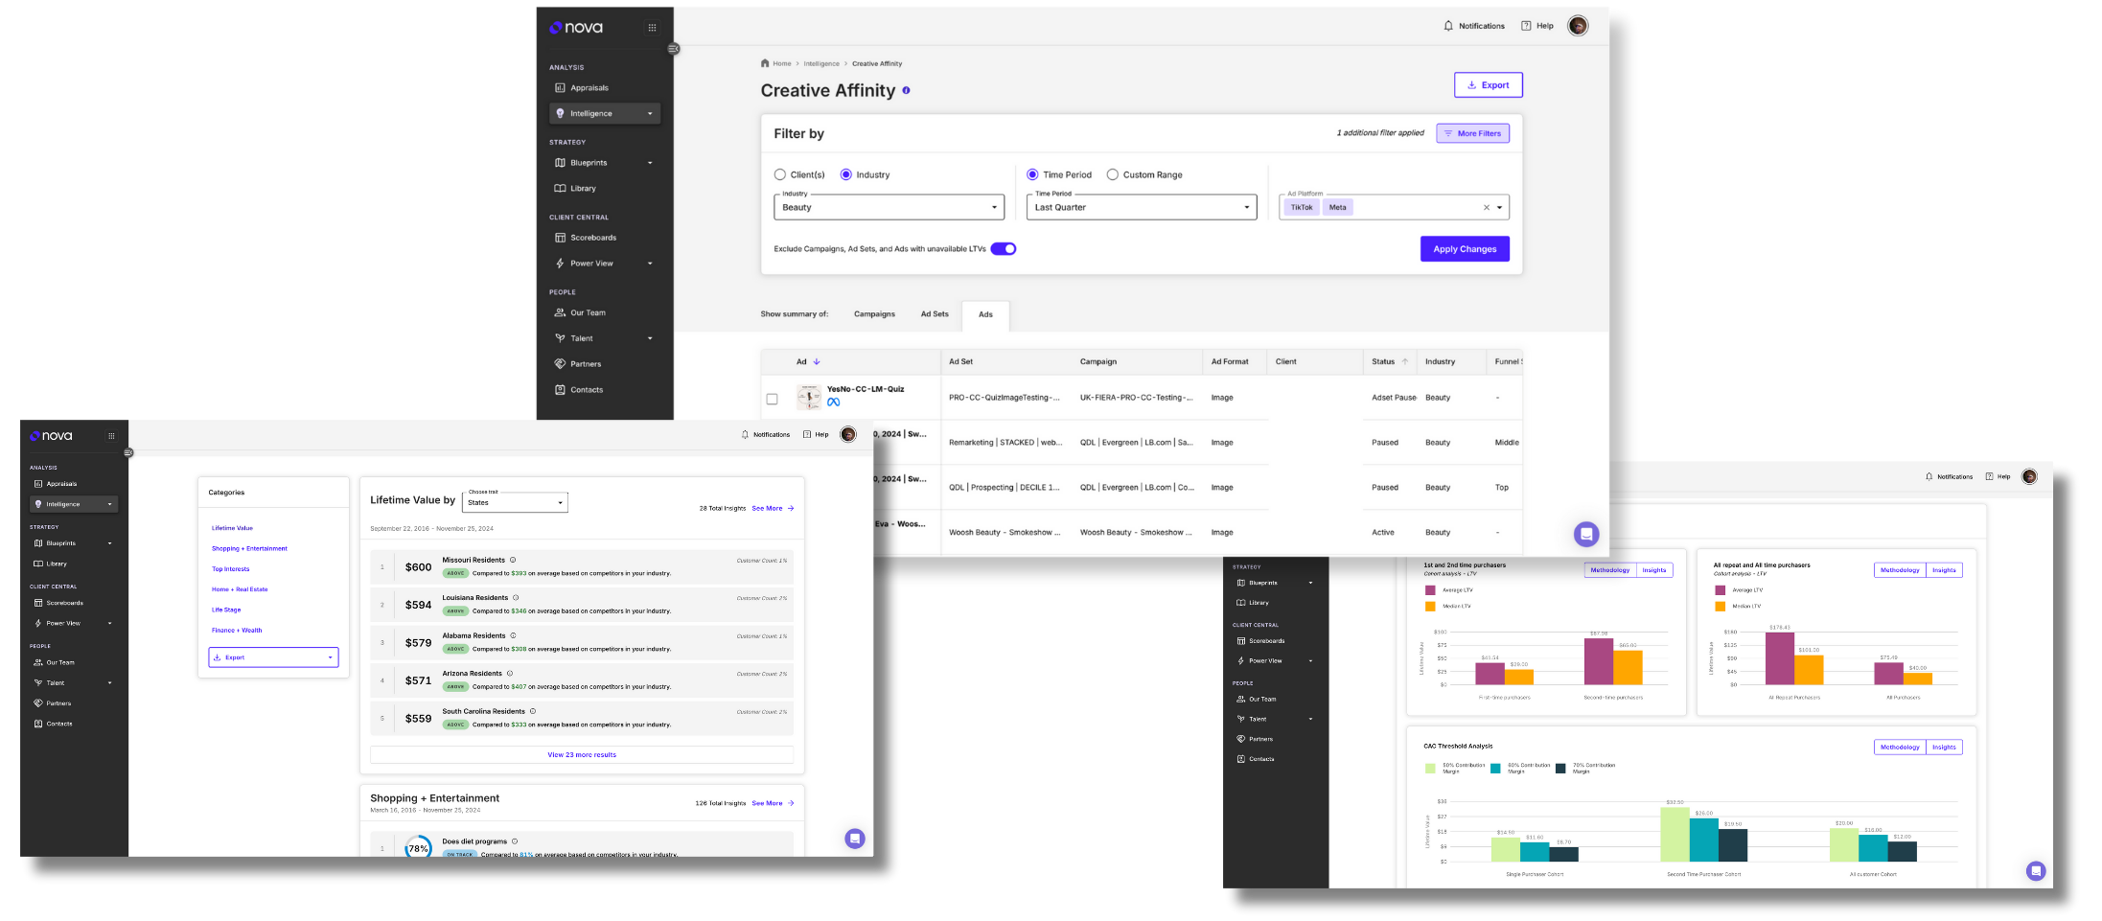Tick the checkbox for the YesNo-CC-LM-Quiz row

coord(772,399)
